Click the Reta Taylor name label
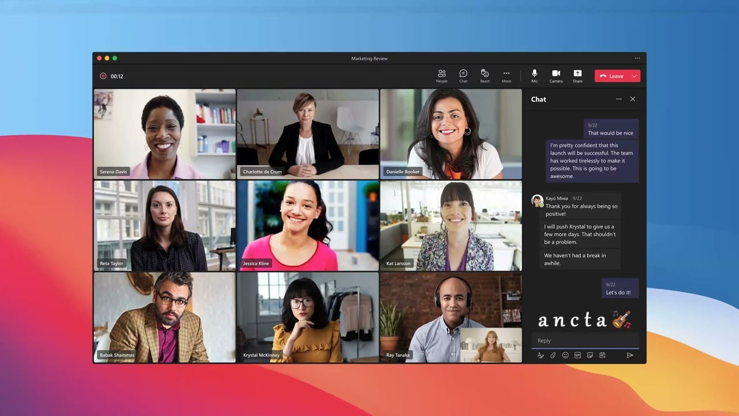The image size is (739, 416). click(x=111, y=263)
